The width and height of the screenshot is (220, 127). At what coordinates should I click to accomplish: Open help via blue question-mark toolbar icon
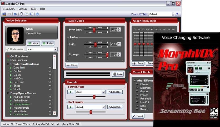37,14
